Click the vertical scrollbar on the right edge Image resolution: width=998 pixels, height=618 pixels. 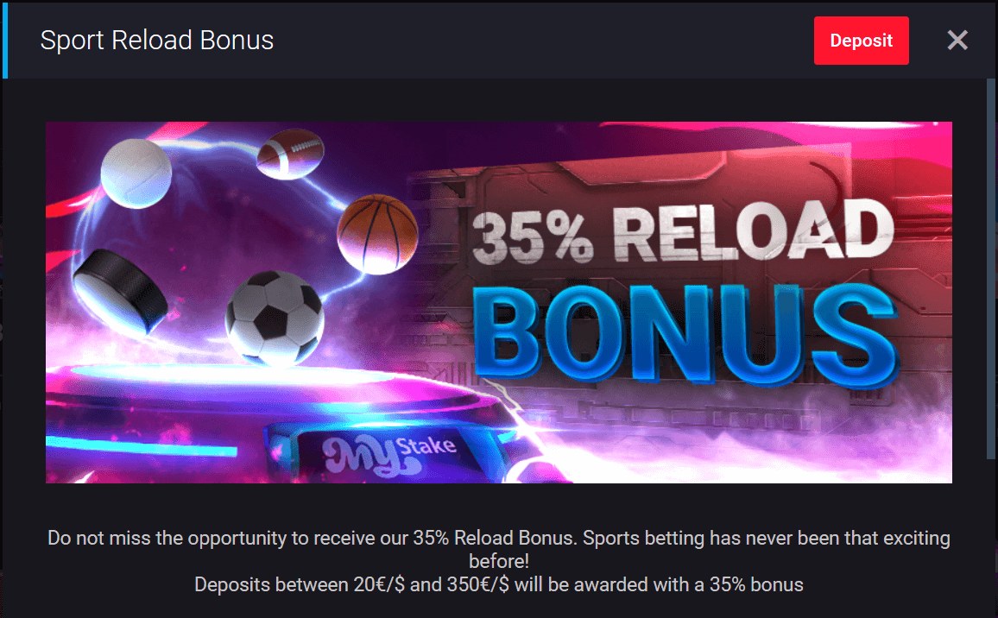[991, 268]
